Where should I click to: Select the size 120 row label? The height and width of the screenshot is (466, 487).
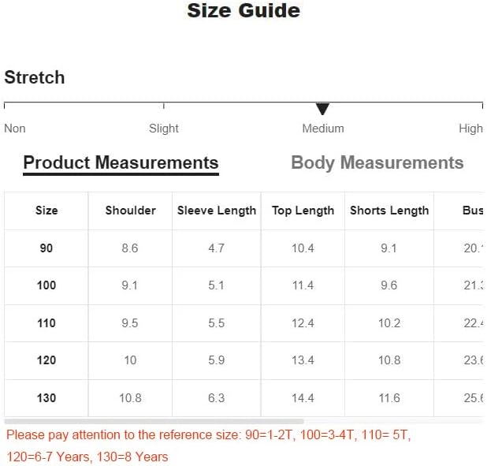(46, 360)
